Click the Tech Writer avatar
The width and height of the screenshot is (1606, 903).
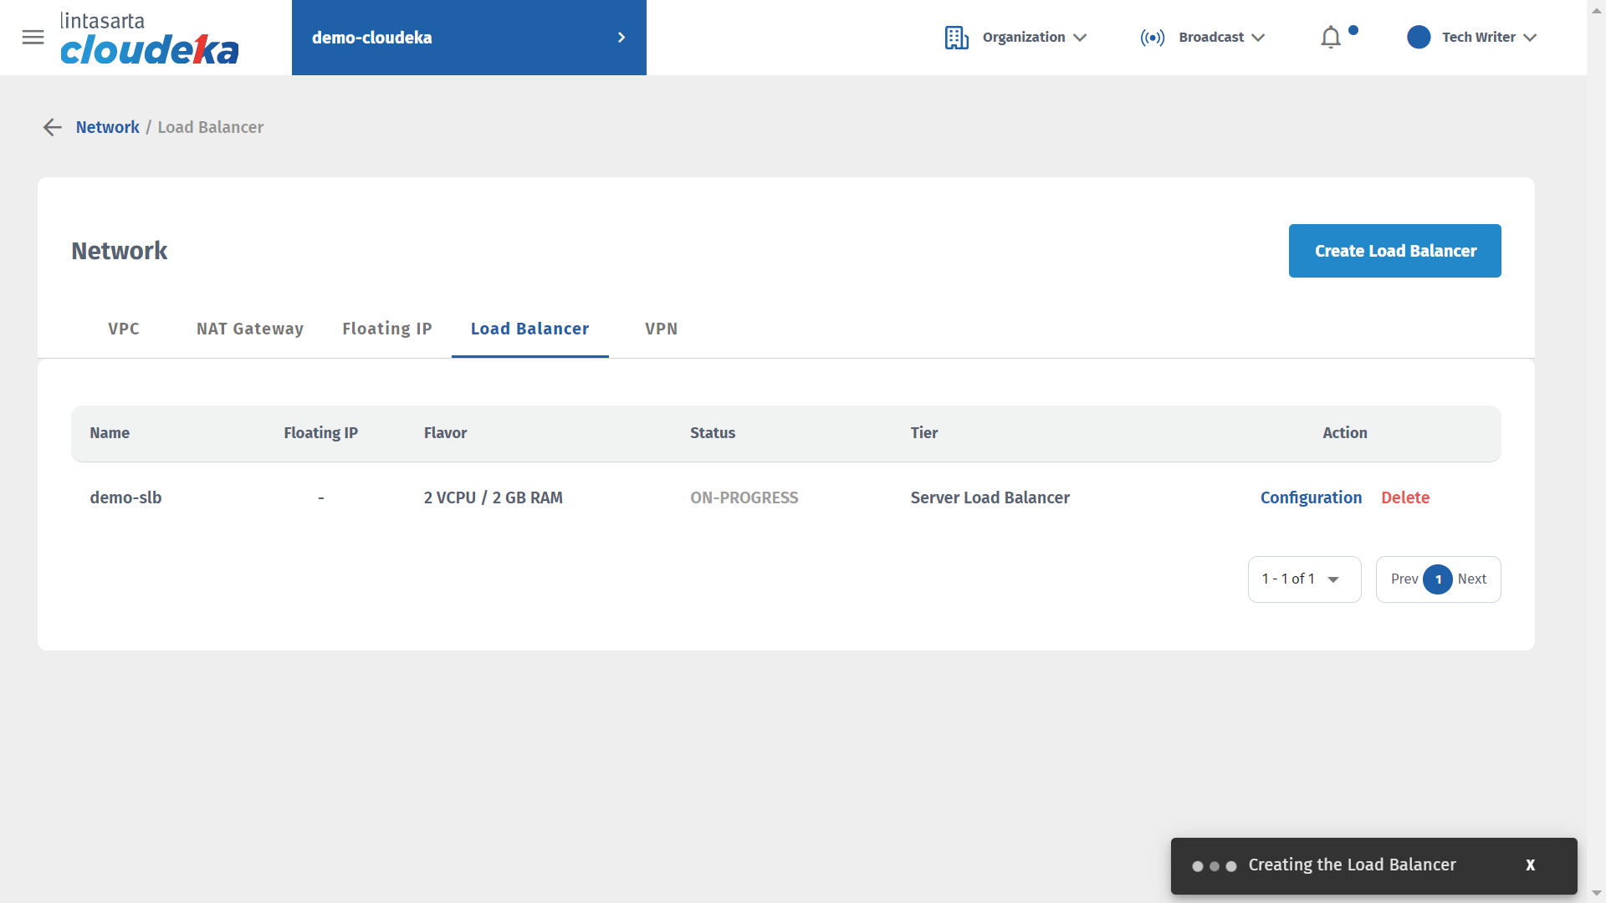(x=1419, y=38)
